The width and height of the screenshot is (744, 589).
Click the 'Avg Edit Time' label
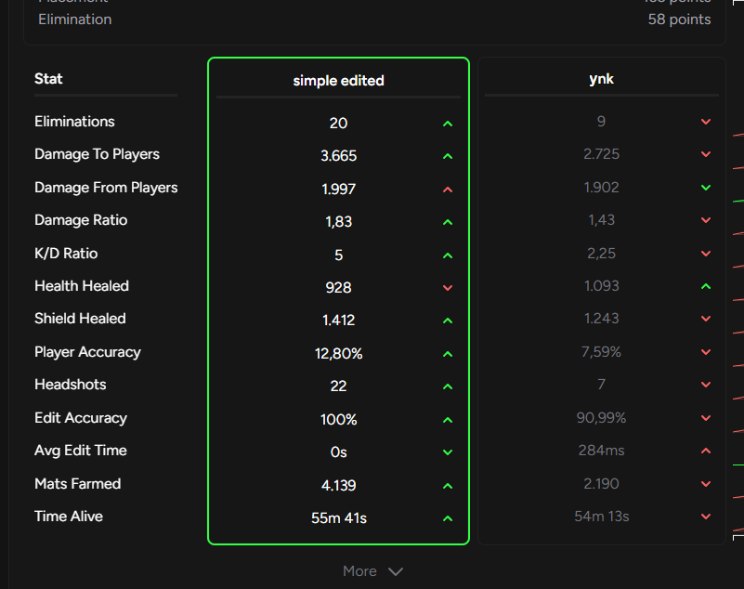81,451
